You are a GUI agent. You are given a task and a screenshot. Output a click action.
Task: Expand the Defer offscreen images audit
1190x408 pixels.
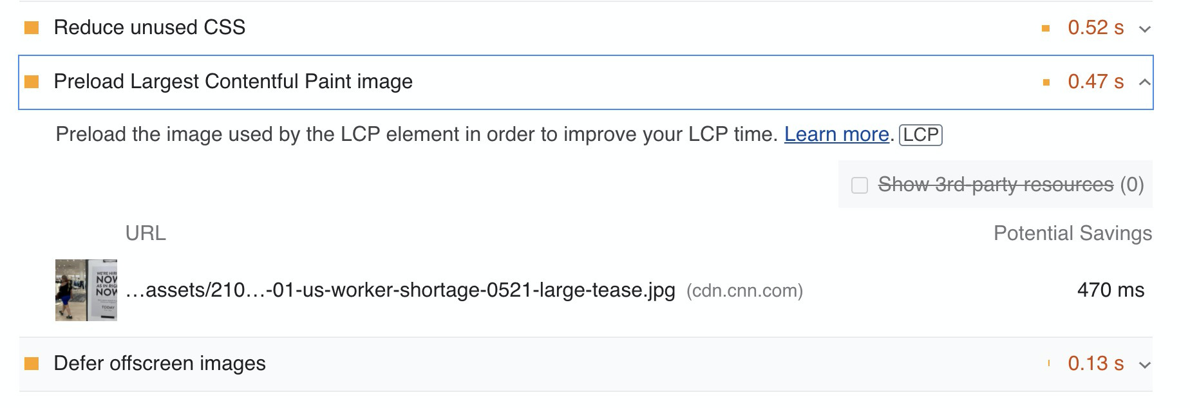1144,364
